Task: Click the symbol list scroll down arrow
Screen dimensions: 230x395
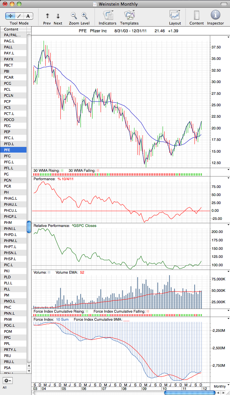Action: point(29,370)
